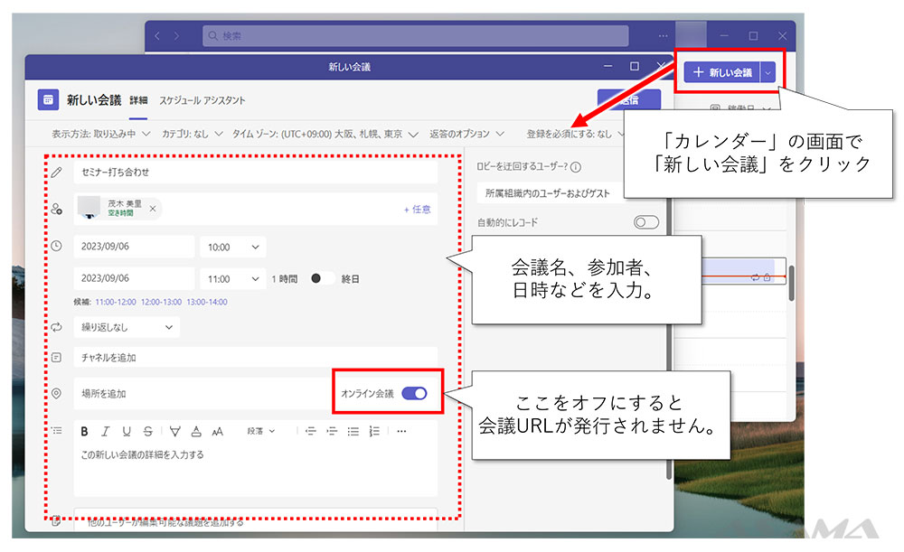Apply italic formatting in editor toolbar
This screenshot has width=904, height=552.
click(106, 432)
